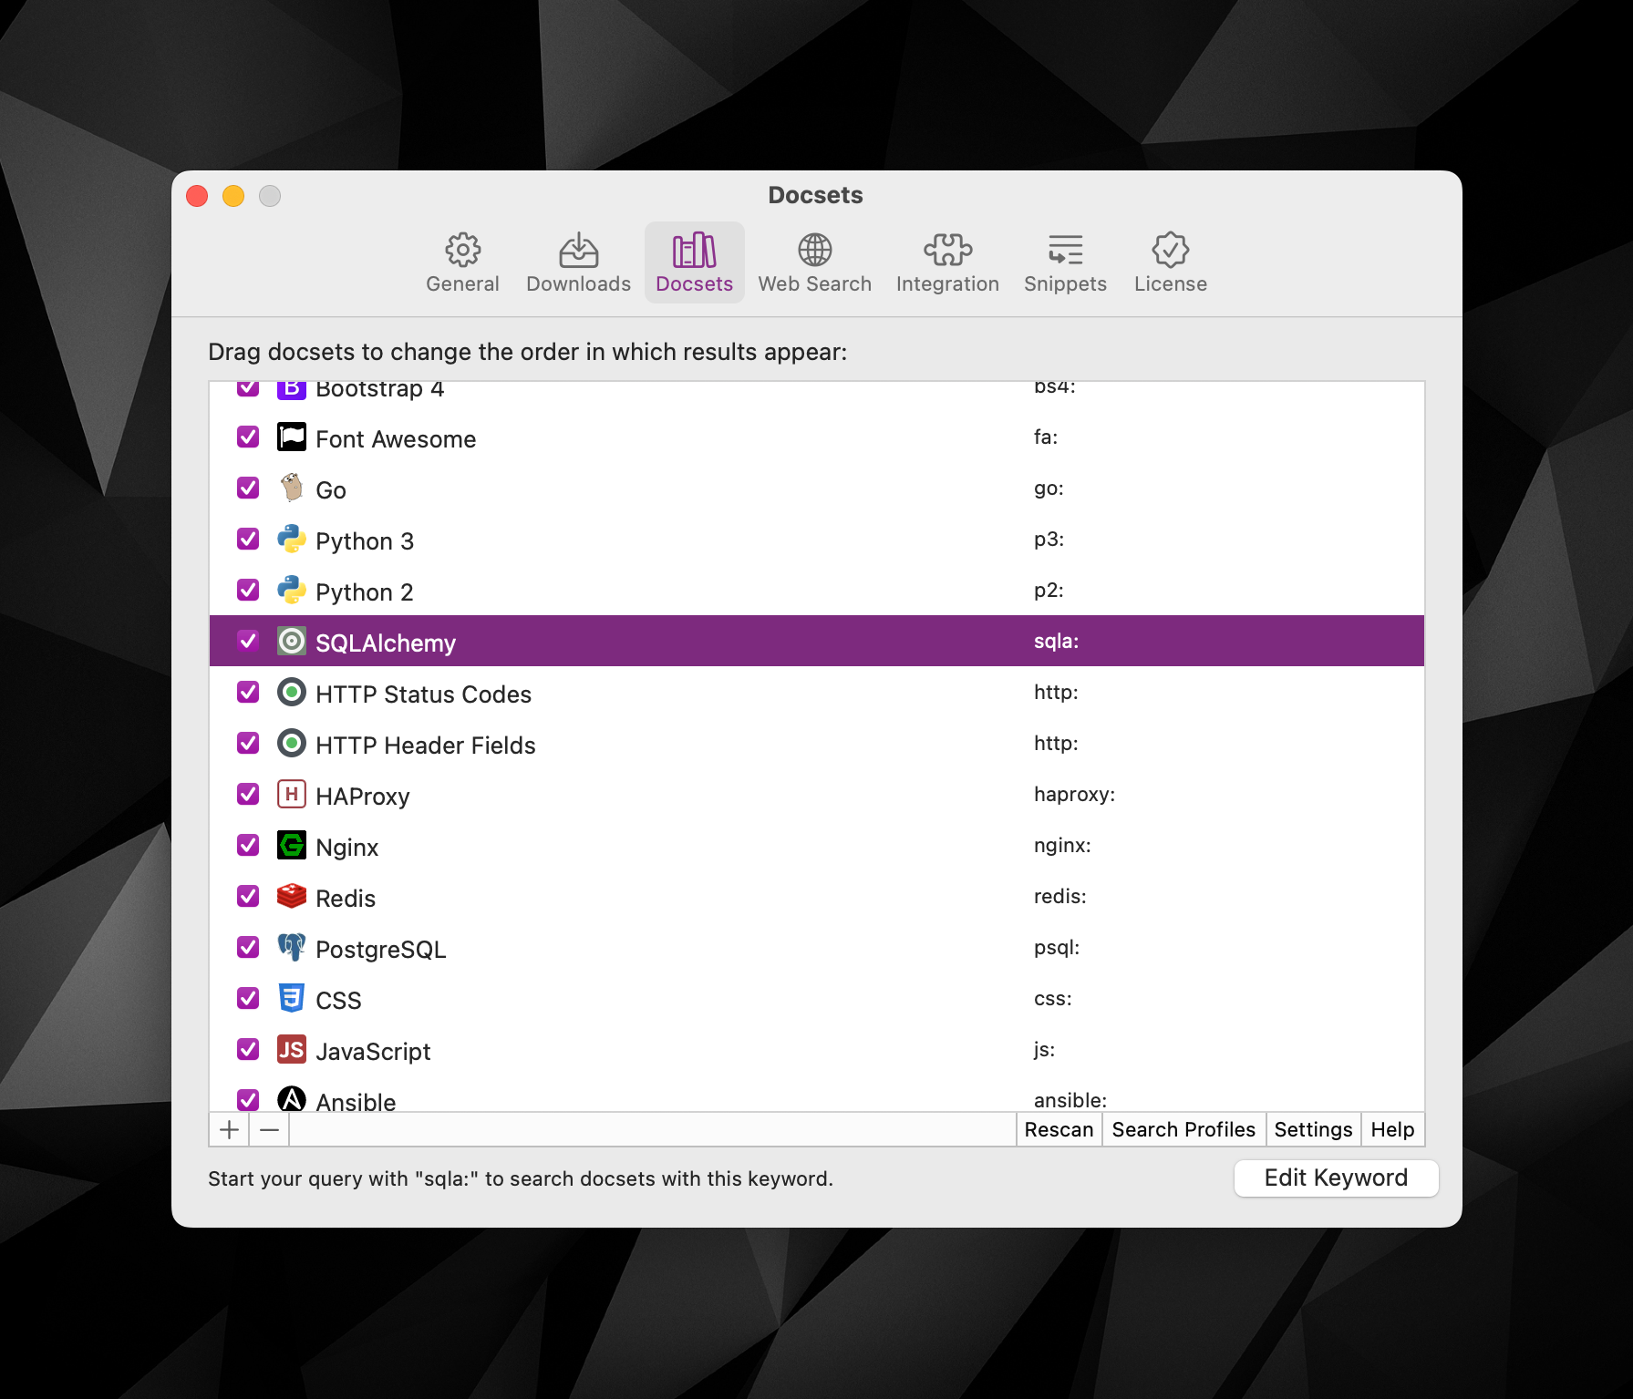Click the Rescan button
Viewport: 1633px width, 1399px height.
tap(1059, 1130)
